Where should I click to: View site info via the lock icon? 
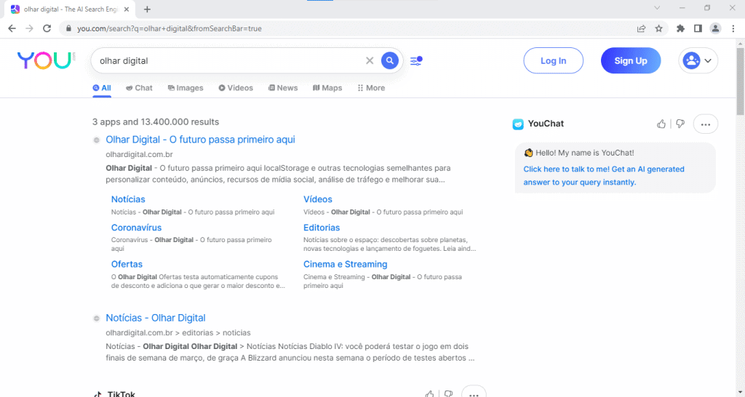coord(68,28)
